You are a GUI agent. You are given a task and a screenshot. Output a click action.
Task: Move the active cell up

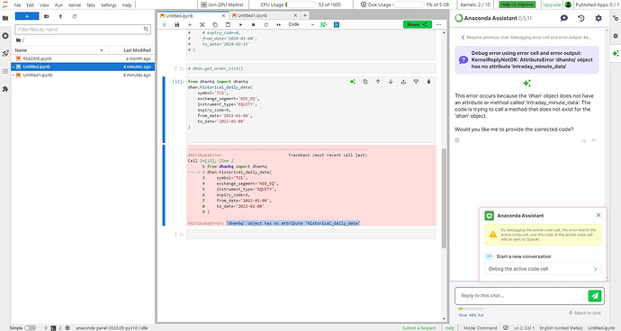(x=378, y=82)
